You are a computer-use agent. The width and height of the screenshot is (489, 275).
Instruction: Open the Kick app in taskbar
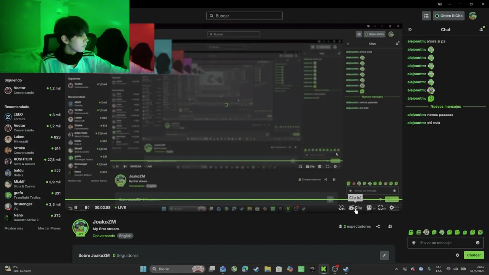point(324,269)
